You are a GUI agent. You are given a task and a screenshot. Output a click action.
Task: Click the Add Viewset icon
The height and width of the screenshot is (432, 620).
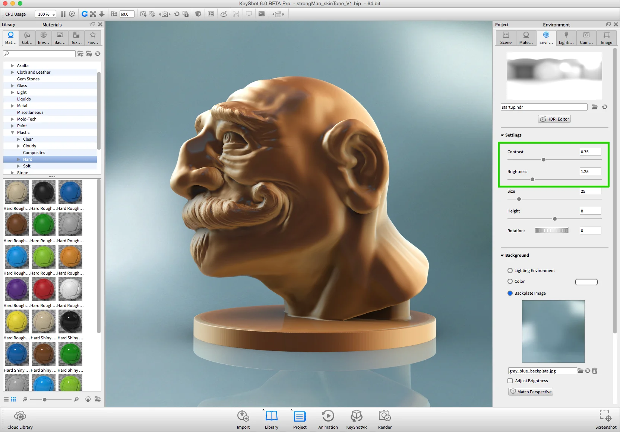(x=152, y=14)
